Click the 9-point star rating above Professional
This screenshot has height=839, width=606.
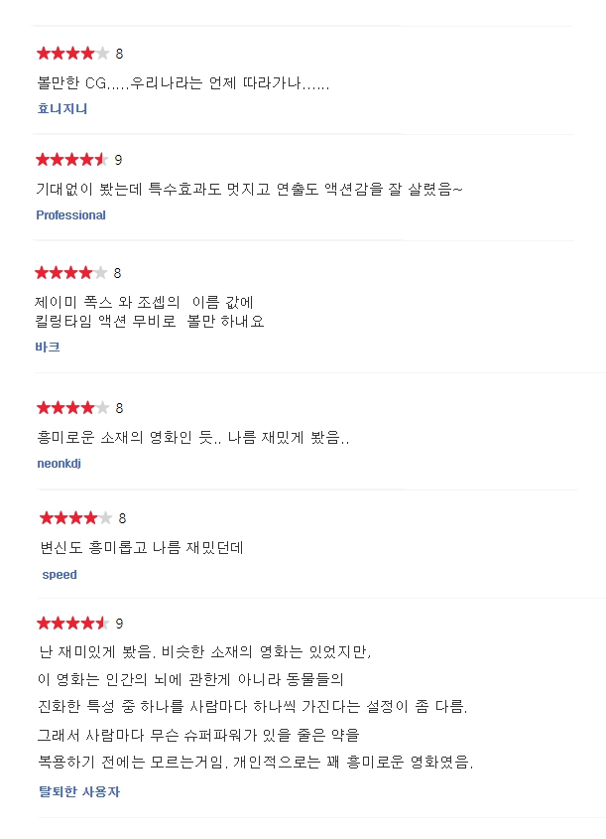[72, 160]
